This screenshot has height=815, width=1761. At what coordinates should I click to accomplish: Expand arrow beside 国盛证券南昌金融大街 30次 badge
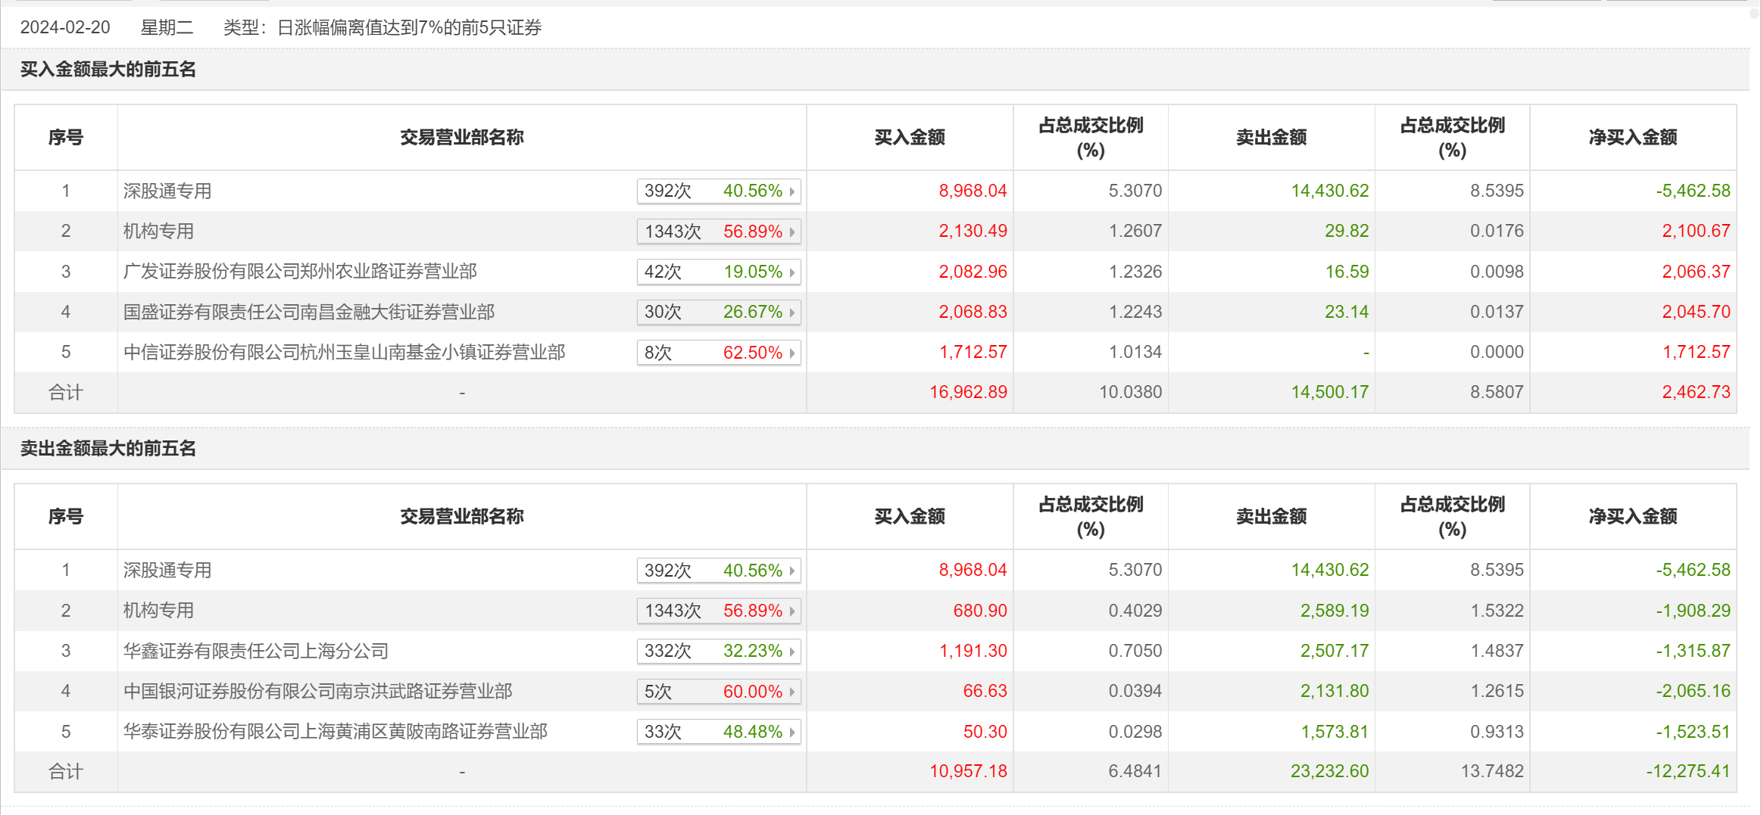pos(792,313)
